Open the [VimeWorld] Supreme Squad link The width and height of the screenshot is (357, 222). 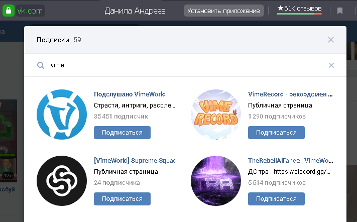coord(135,161)
